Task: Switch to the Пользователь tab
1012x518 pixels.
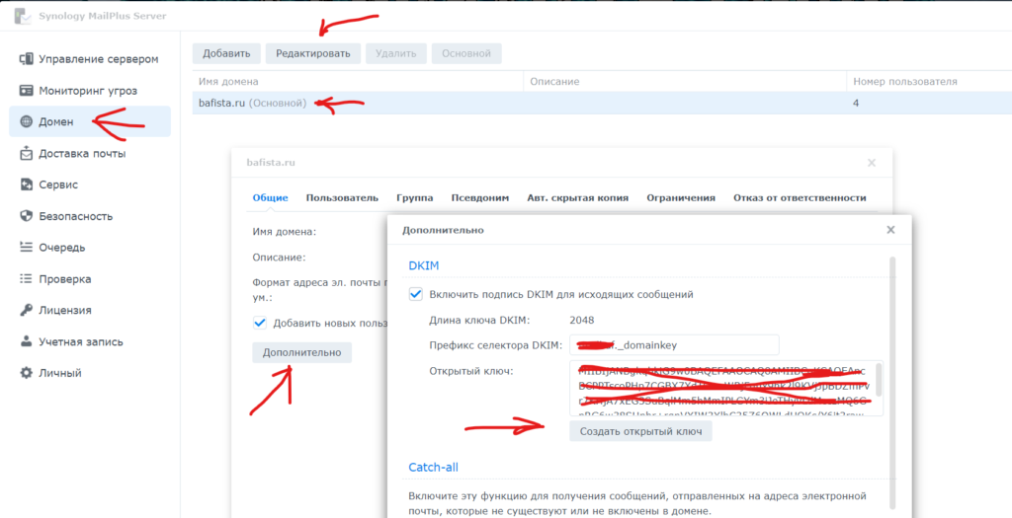Action: (x=342, y=197)
